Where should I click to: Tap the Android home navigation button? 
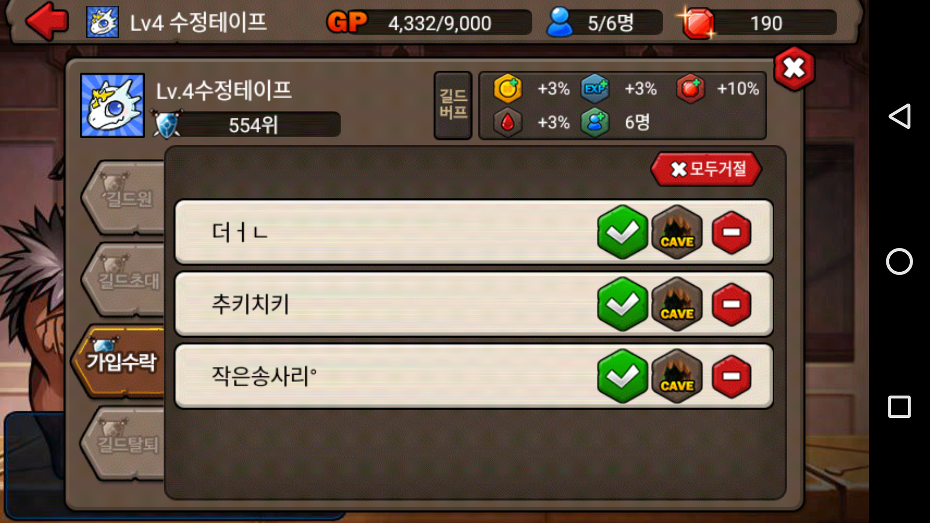(x=899, y=261)
